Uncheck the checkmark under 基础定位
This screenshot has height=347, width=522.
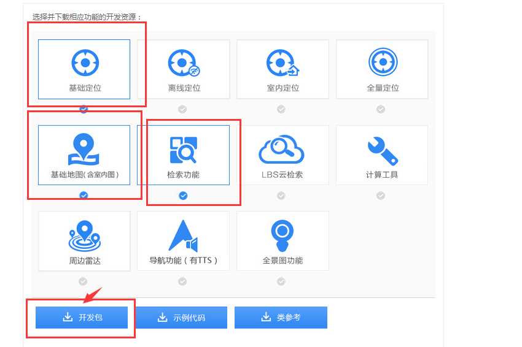tap(84, 109)
